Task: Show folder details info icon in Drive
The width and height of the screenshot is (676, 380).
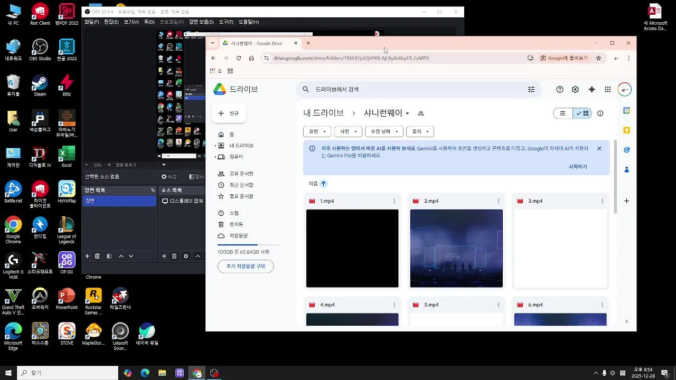Action: coord(600,113)
